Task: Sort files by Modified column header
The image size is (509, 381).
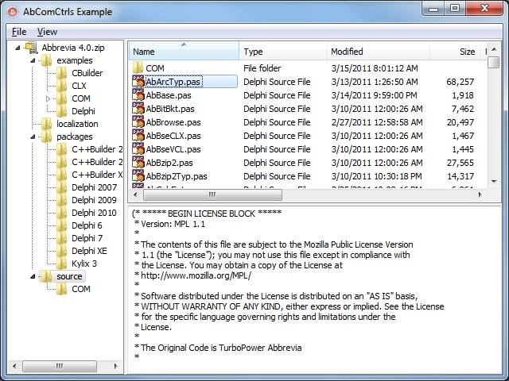Action: (378, 51)
